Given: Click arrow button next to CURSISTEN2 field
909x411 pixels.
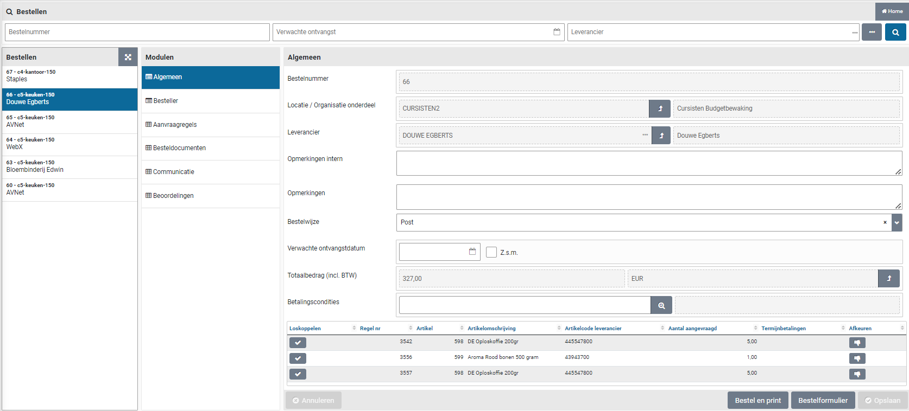Looking at the screenshot, I should pyautogui.click(x=660, y=108).
